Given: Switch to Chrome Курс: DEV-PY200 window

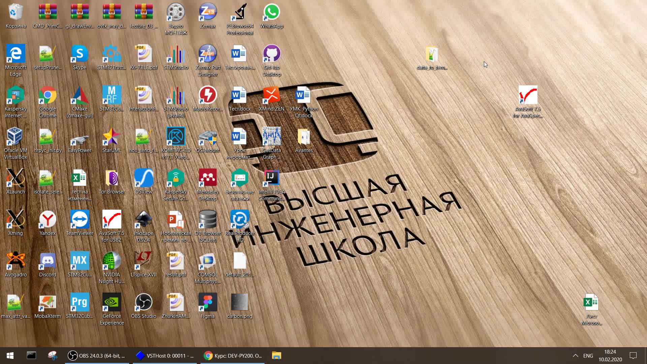Looking at the screenshot, I should coord(233,356).
